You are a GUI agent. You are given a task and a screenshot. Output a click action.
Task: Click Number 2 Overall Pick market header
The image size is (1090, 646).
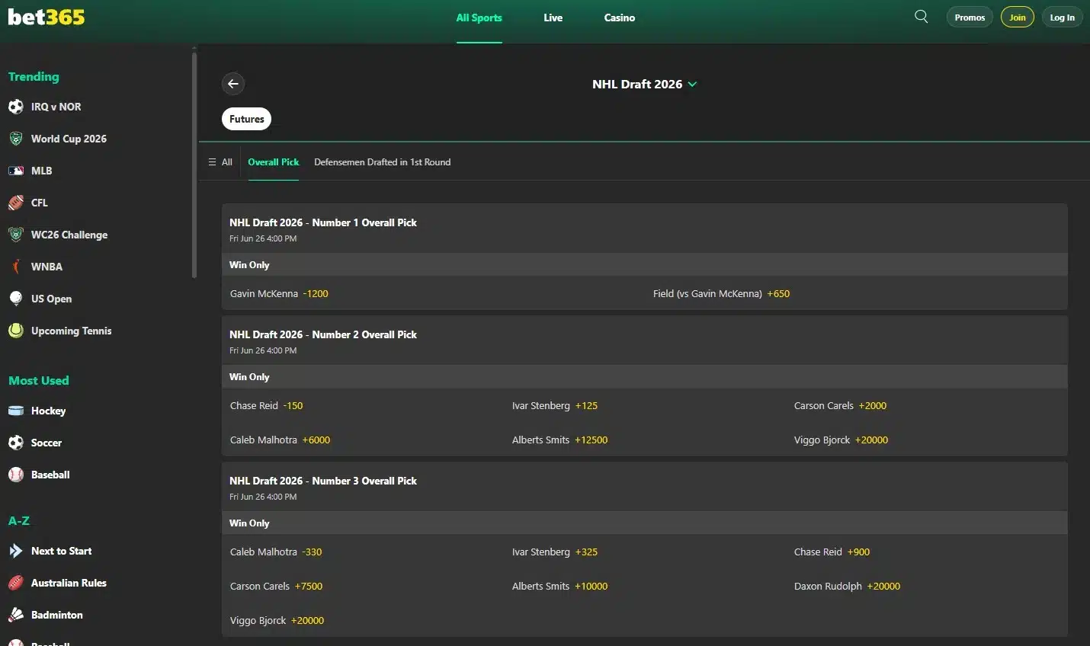click(644, 341)
